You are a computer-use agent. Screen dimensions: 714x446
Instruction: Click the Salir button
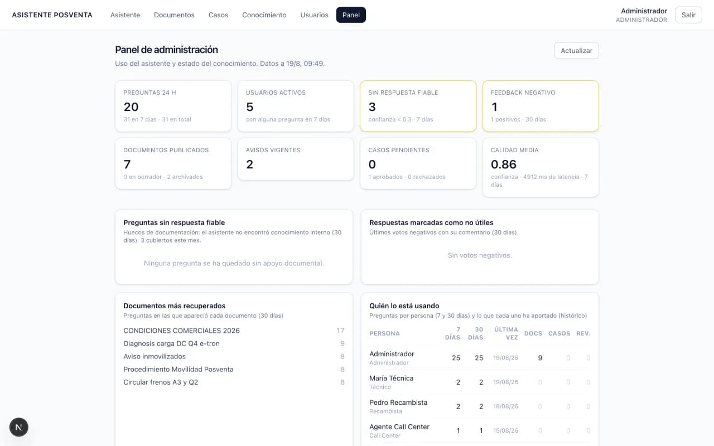coord(688,15)
